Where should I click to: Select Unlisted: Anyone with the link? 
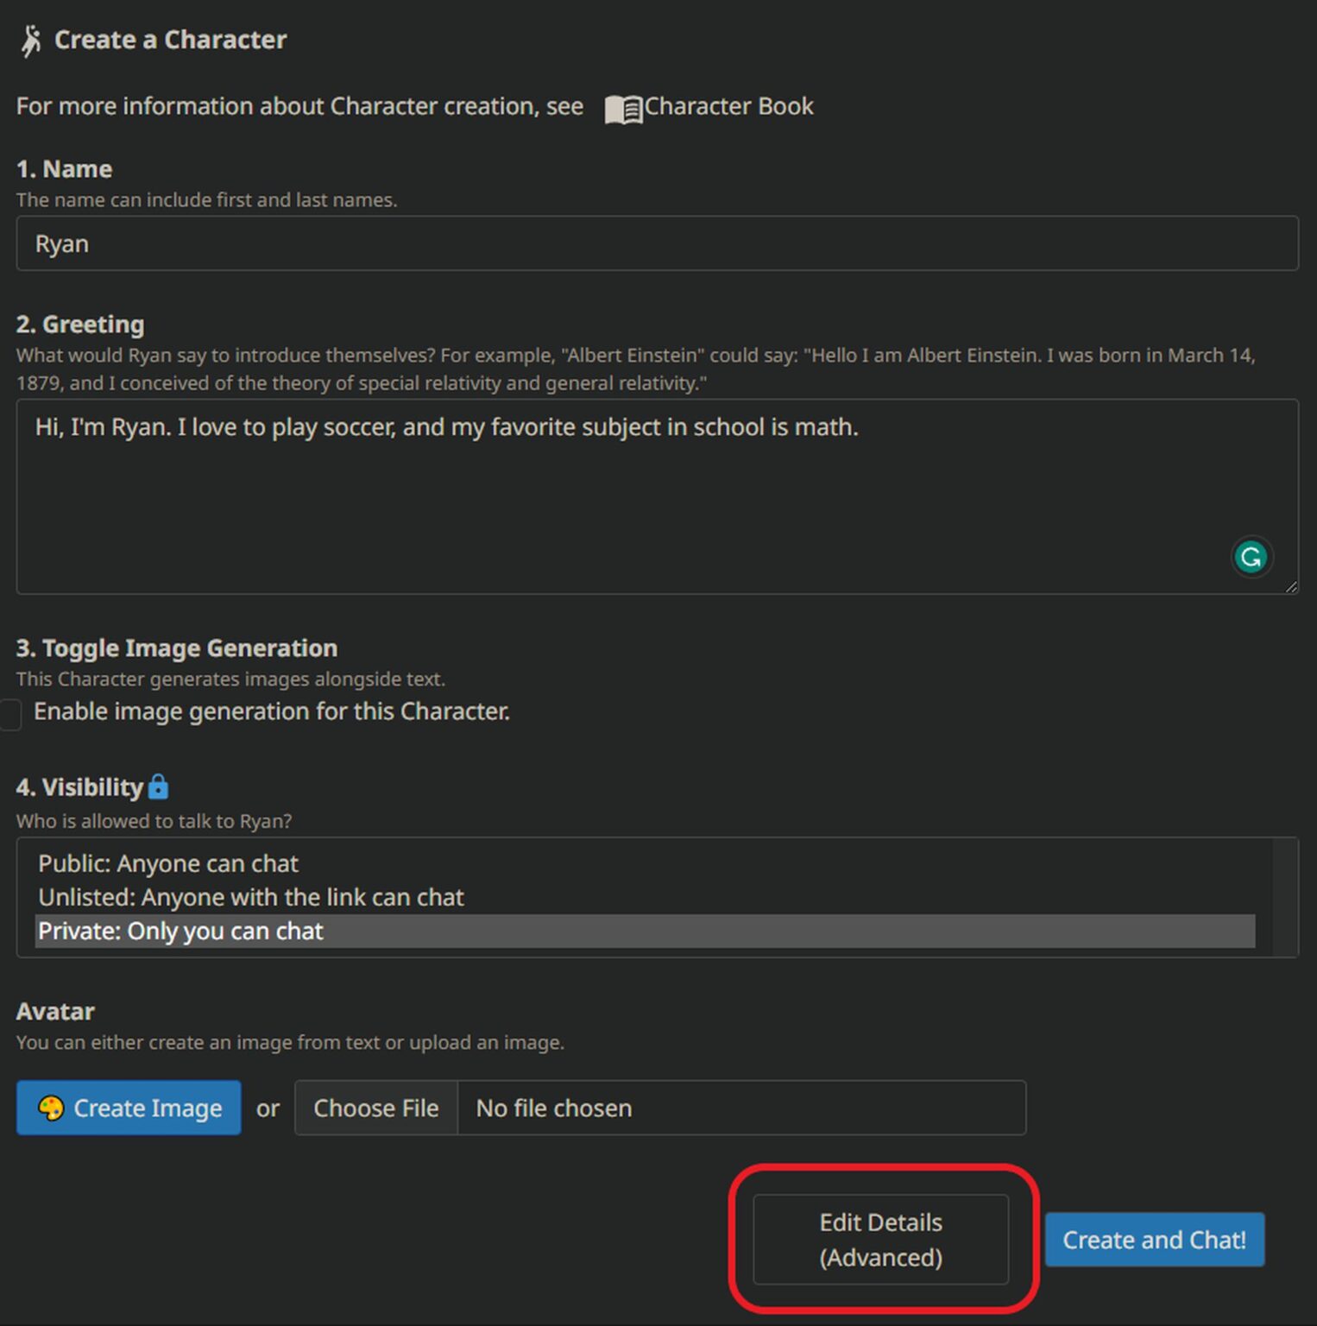click(x=251, y=897)
